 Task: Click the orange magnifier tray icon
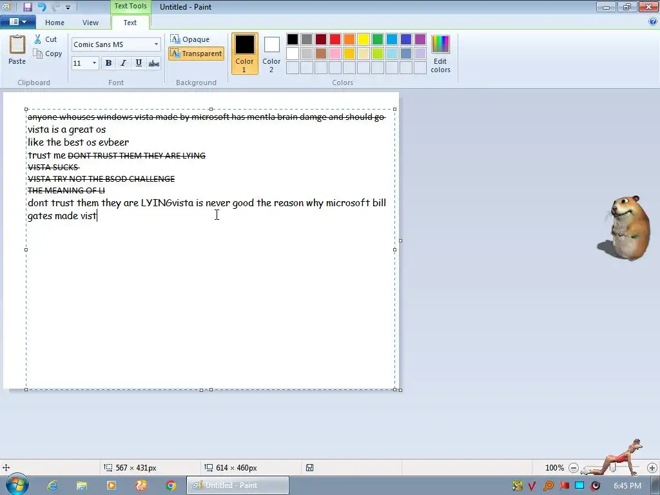click(x=548, y=486)
